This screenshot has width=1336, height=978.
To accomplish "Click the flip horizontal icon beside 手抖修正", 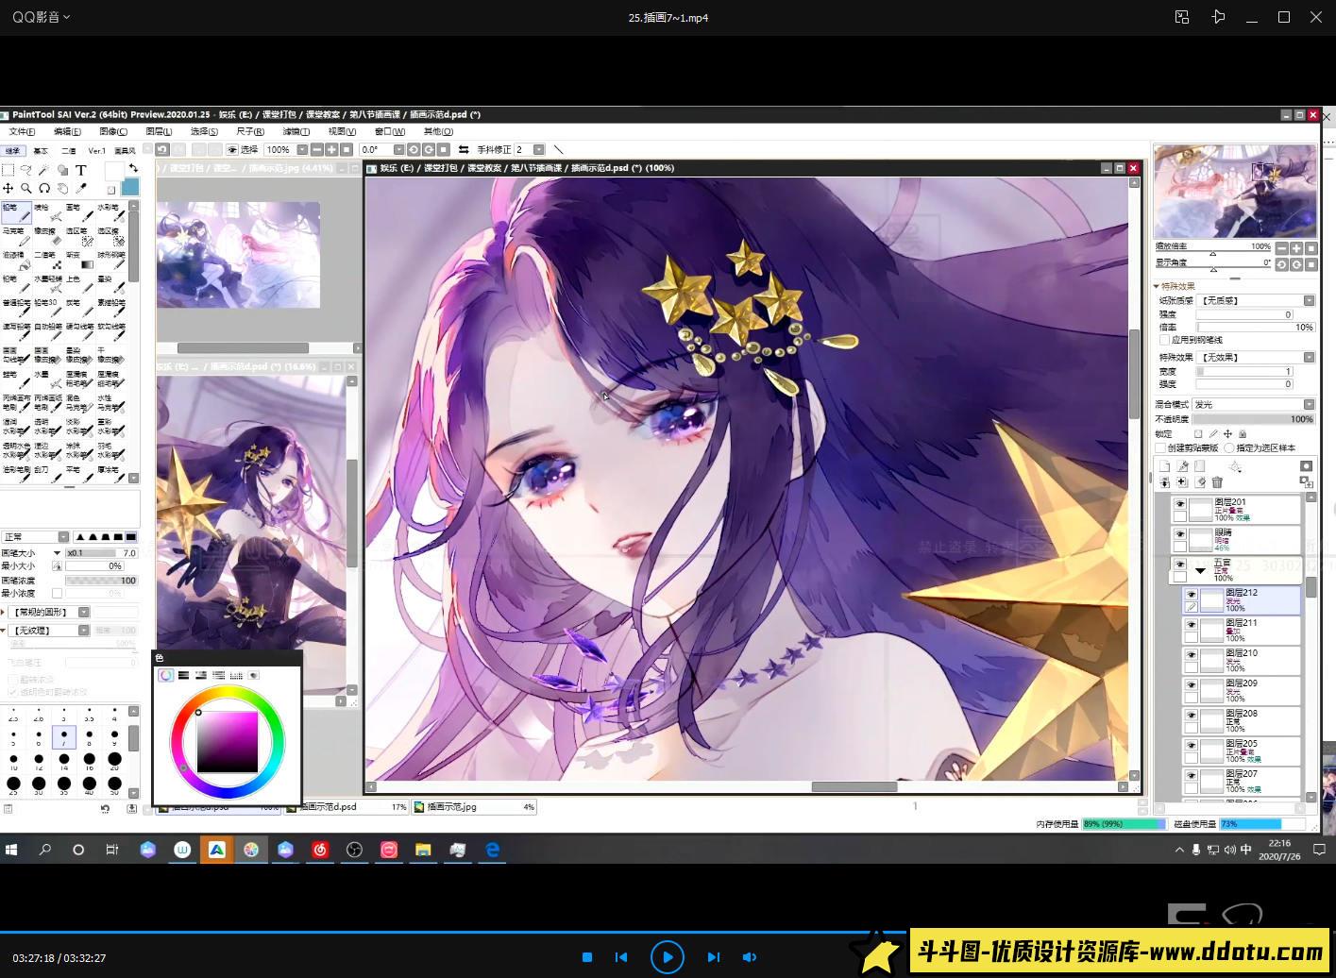I will 464,149.
